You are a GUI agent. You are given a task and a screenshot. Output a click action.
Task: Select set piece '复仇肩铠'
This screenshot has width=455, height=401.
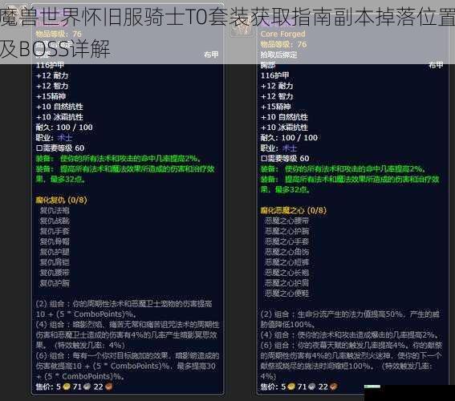coord(55,262)
